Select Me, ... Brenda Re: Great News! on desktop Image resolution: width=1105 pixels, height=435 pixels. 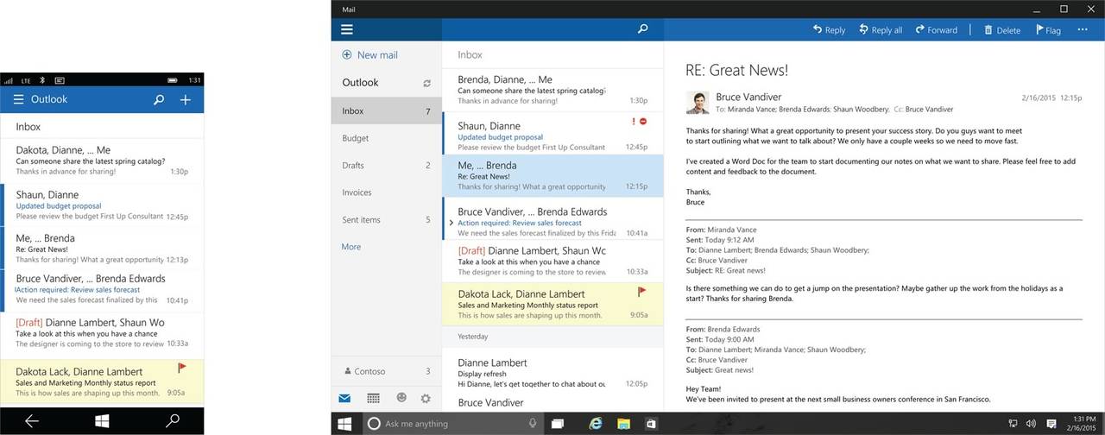(x=552, y=175)
